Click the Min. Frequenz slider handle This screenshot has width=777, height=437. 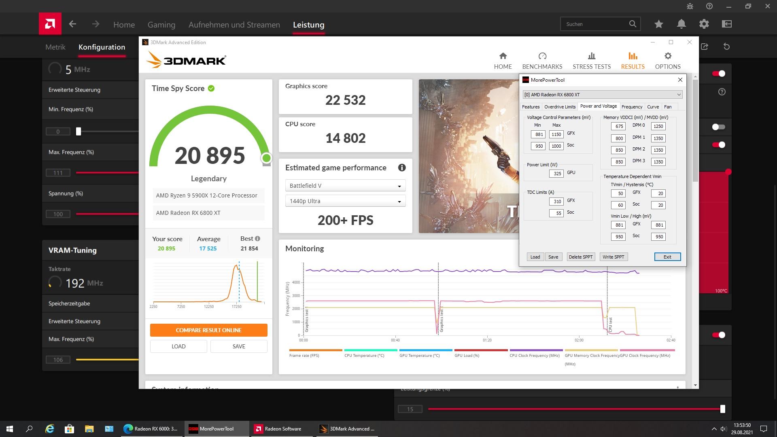tap(79, 132)
